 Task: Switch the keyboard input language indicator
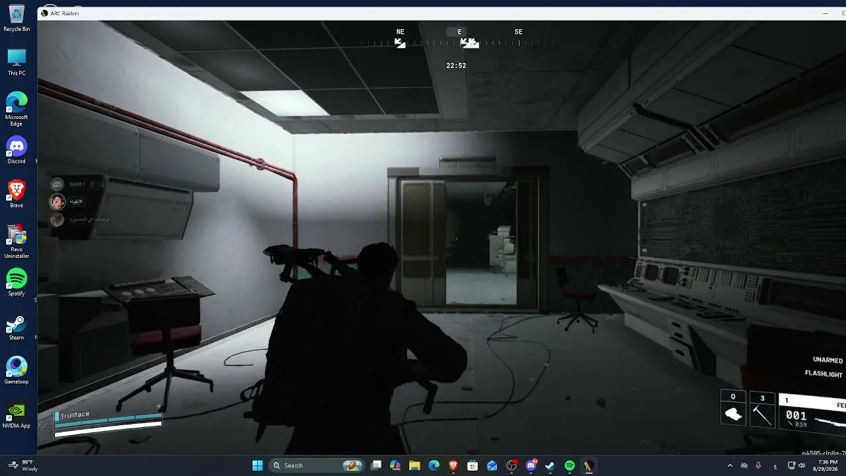pos(776,465)
